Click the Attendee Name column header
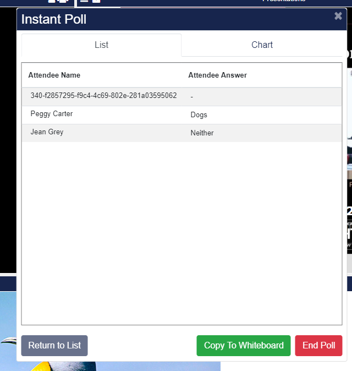Viewport: 352px width, 371px height. coord(54,75)
